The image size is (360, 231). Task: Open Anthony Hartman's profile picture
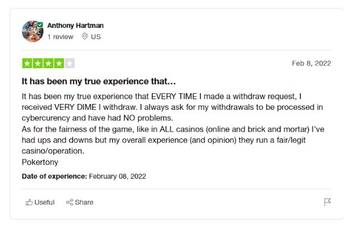point(33,31)
